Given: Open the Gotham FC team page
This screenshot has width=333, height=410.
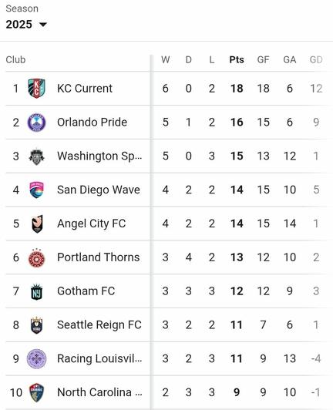Looking at the screenshot, I should [86, 291].
